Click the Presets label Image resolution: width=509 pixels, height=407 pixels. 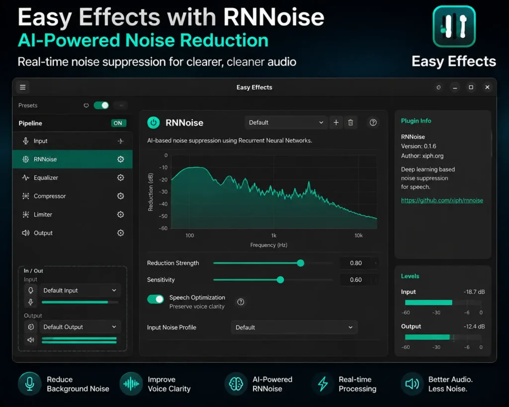coord(28,105)
